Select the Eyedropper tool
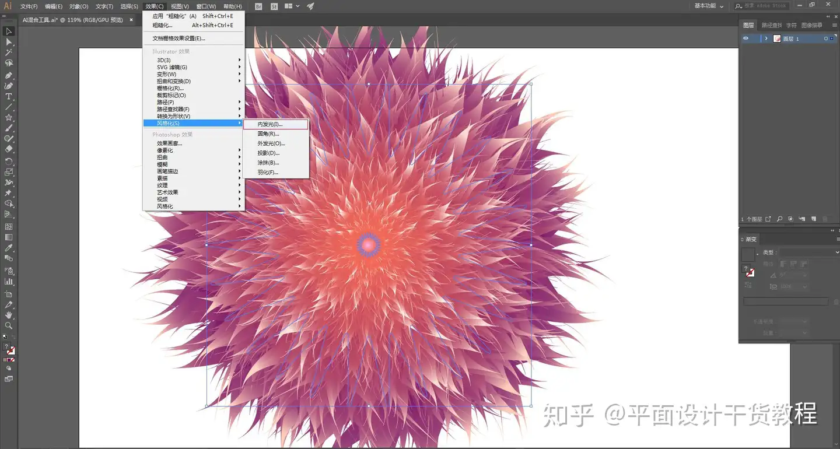 (9, 248)
